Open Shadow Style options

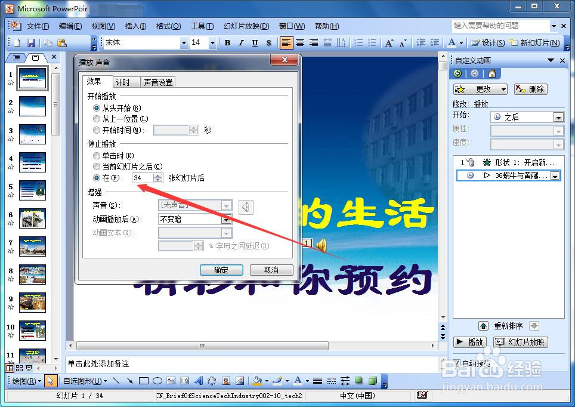pos(358,381)
